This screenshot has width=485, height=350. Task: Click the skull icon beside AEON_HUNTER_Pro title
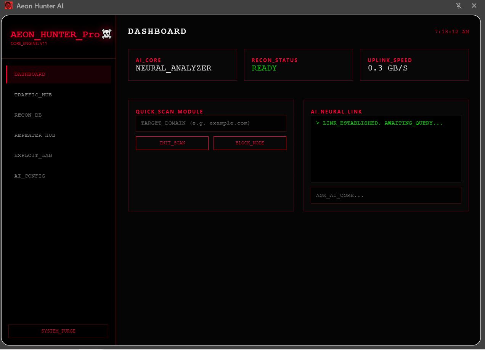click(106, 34)
